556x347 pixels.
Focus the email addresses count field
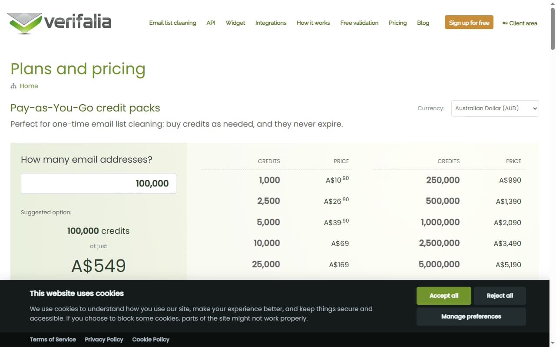click(x=99, y=183)
